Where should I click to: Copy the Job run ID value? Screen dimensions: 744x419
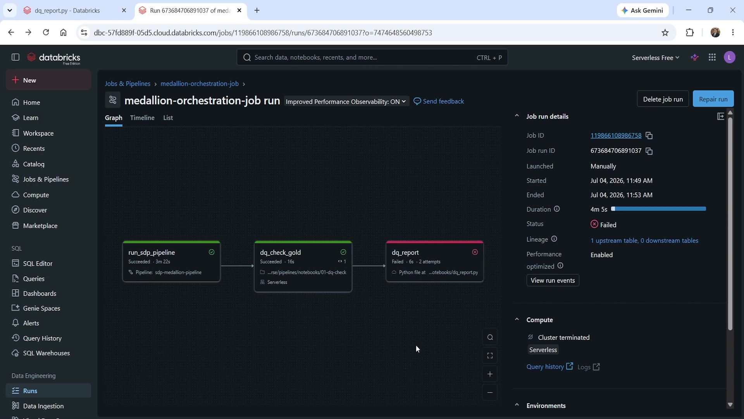[x=649, y=151]
